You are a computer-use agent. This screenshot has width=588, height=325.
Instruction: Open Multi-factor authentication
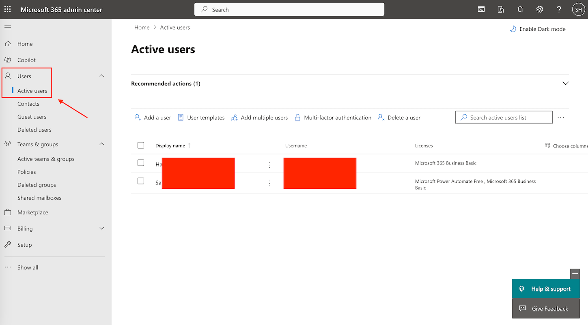pyautogui.click(x=333, y=118)
